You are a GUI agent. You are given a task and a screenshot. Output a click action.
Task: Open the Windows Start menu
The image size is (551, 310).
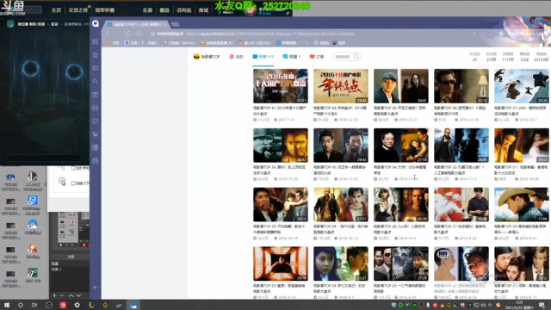tap(6, 305)
